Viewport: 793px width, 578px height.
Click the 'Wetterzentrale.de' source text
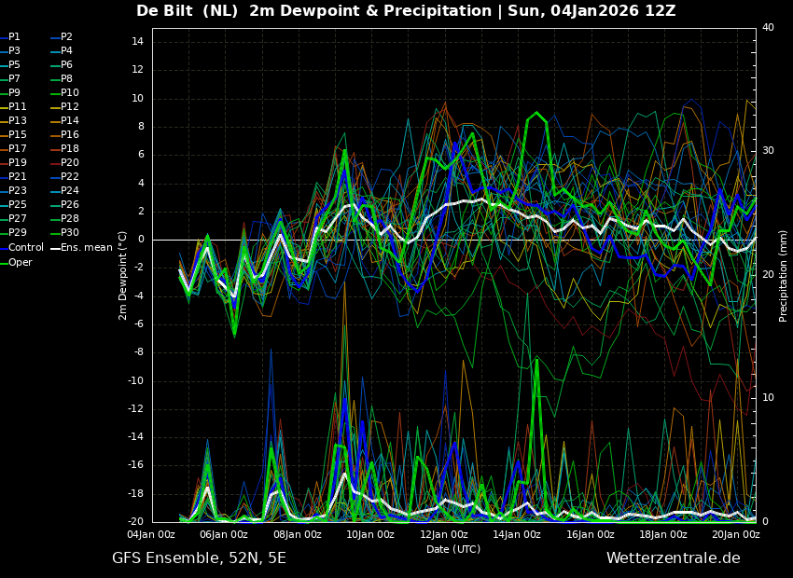[x=674, y=558]
